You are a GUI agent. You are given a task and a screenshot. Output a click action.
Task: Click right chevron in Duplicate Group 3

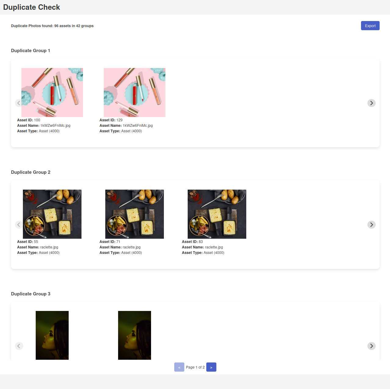click(371, 346)
